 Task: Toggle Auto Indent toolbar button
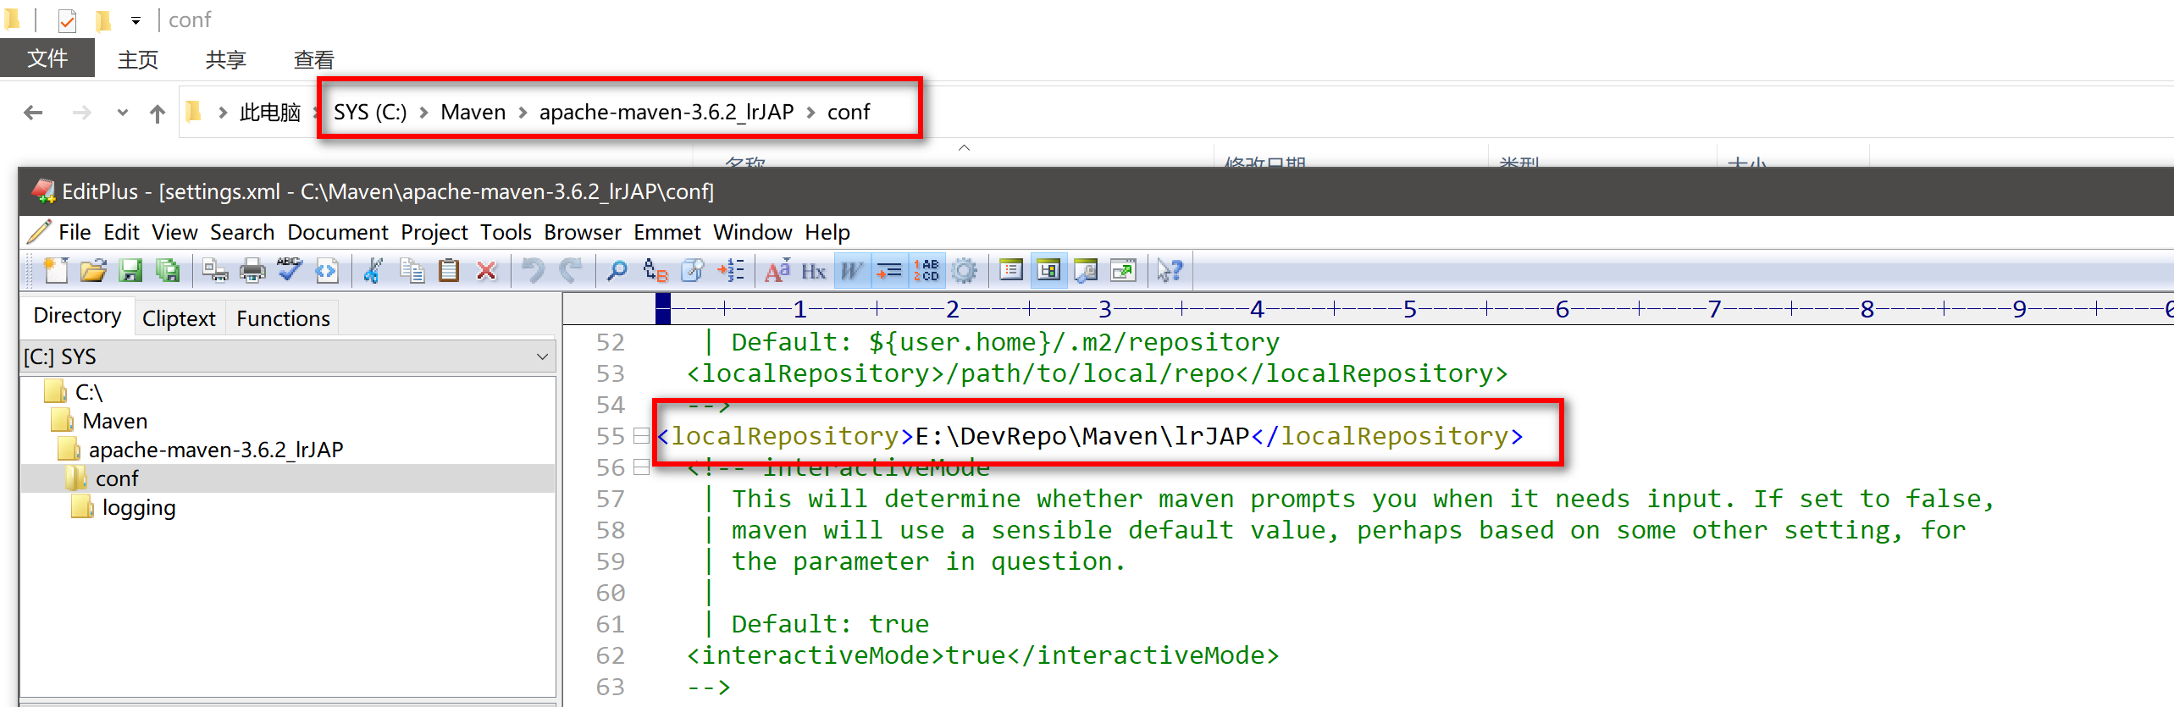coord(889,271)
